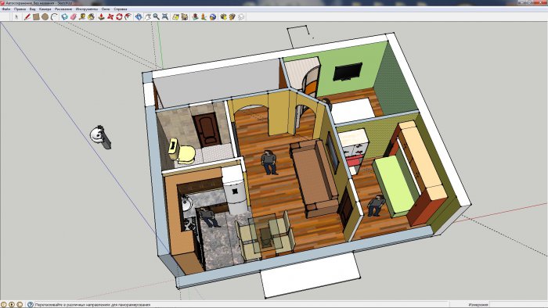Choose the Paint Bucket tool

pyautogui.click(x=92, y=16)
